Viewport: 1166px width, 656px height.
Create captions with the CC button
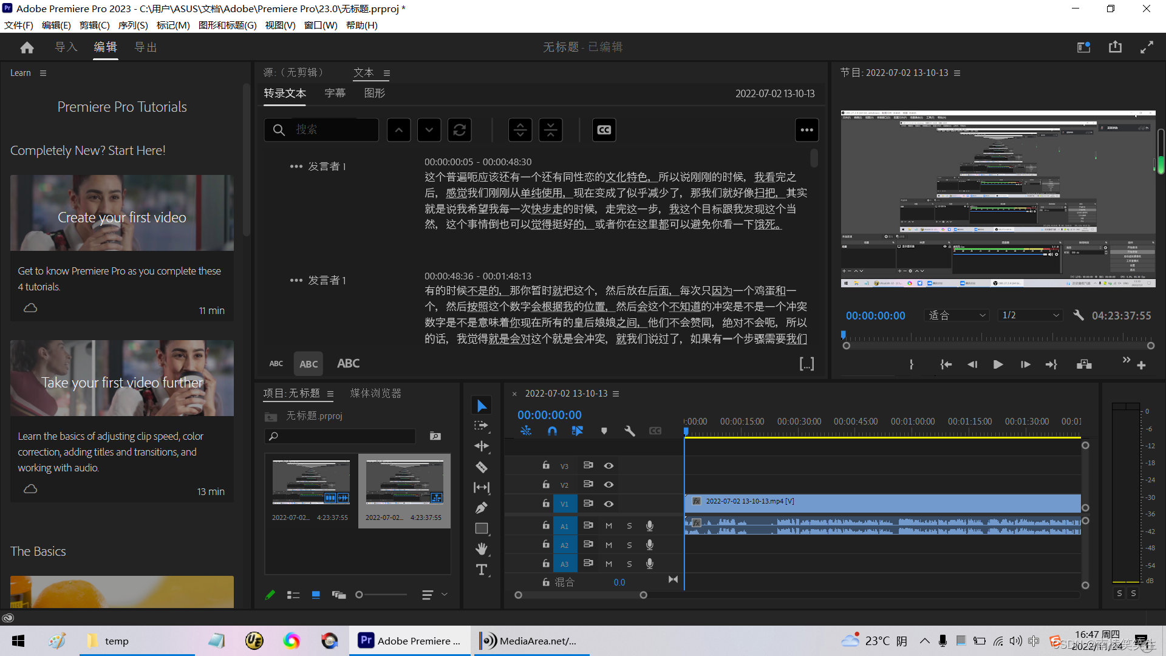604,130
